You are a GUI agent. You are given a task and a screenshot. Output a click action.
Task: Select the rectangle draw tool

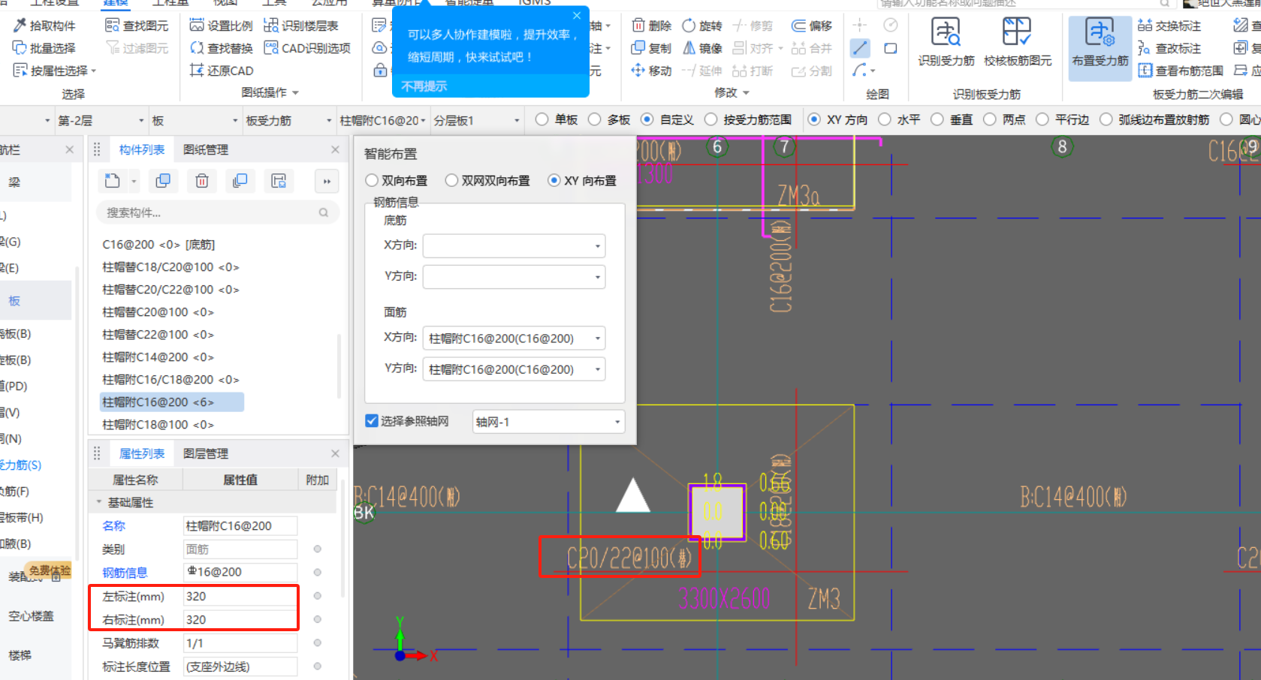pyautogui.click(x=891, y=49)
